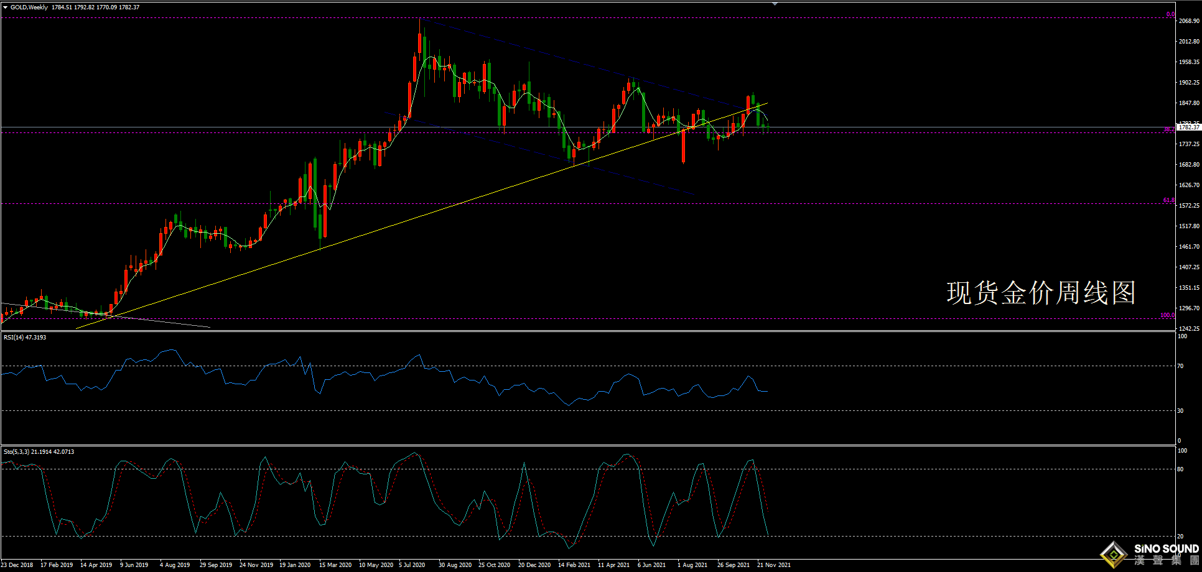
Task: Click the 9 Jun 2019 date label
Action: click(x=134, y=565)
